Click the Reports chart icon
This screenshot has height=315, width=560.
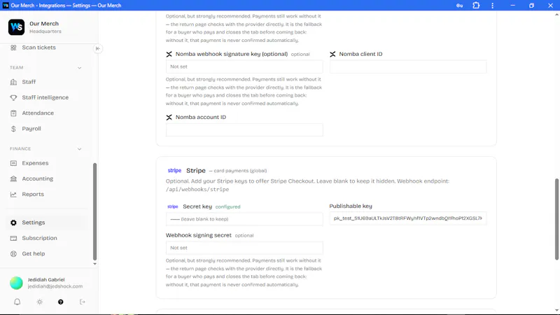tap(13, 195)
